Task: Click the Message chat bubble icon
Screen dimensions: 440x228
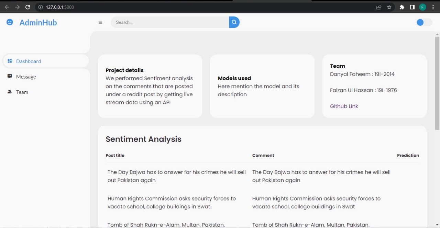Action: coord(10,76)
